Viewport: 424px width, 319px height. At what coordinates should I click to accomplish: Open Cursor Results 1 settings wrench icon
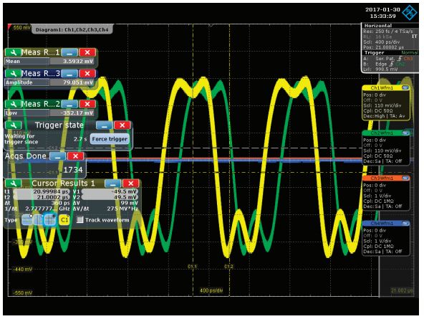point(13,184)
